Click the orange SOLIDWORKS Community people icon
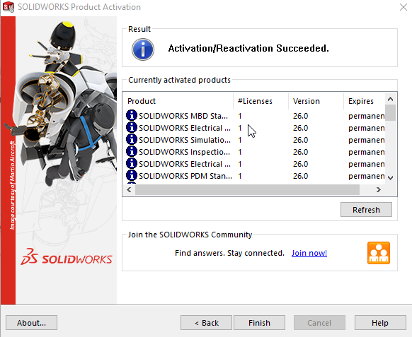The height and width of the screenshot is (337, 412). pos(378,253)
